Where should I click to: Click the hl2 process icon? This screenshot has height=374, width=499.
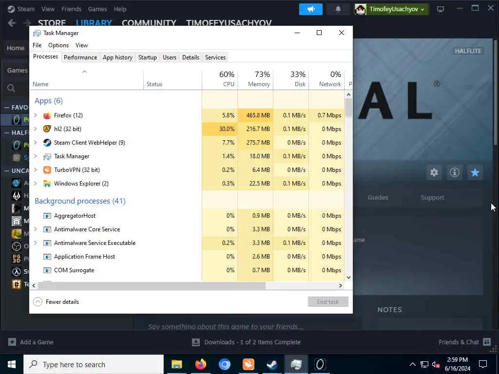pos(47,129)
